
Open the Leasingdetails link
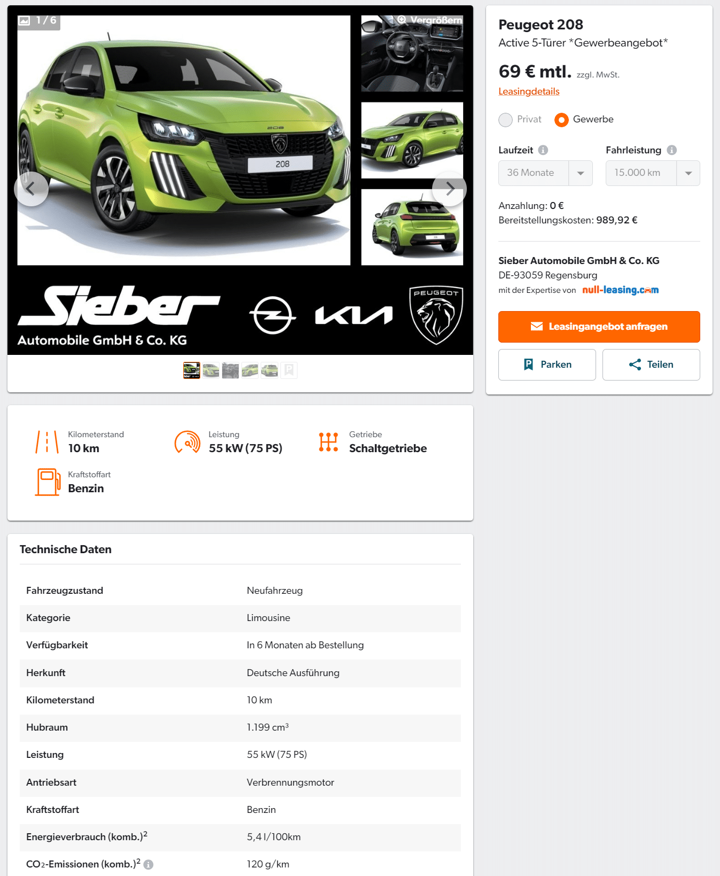529,91
